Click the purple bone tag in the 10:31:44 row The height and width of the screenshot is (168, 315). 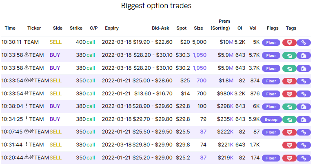click(x=303, y=145)
